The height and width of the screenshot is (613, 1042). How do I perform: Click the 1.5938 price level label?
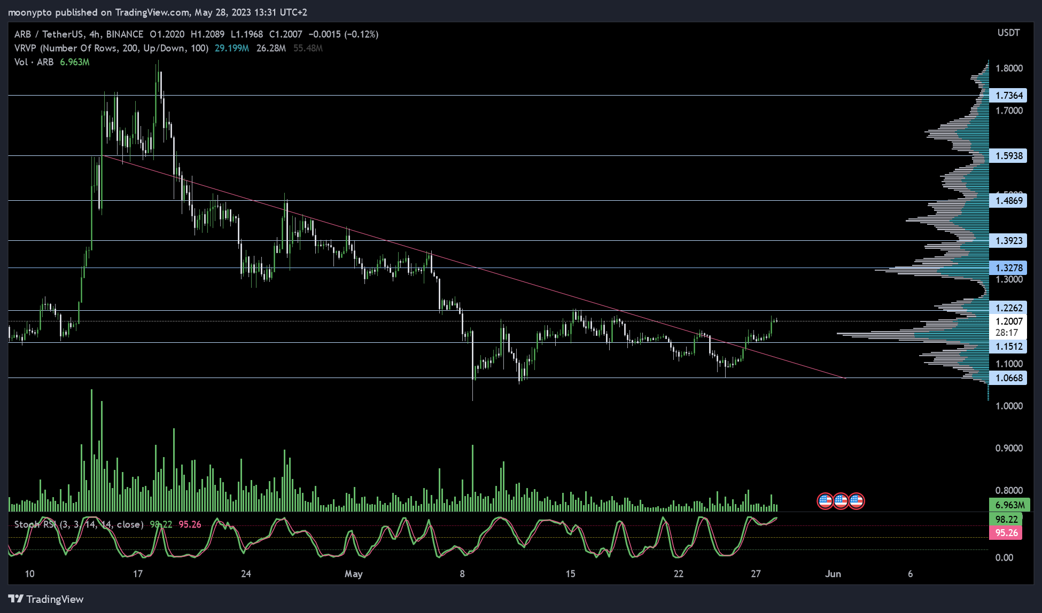pyautogui.click(x=1008, y=156)
